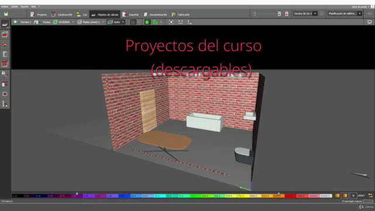Select the calculation surface tool at sidebar top
This screenshot has width=375, height=211.
5,24
